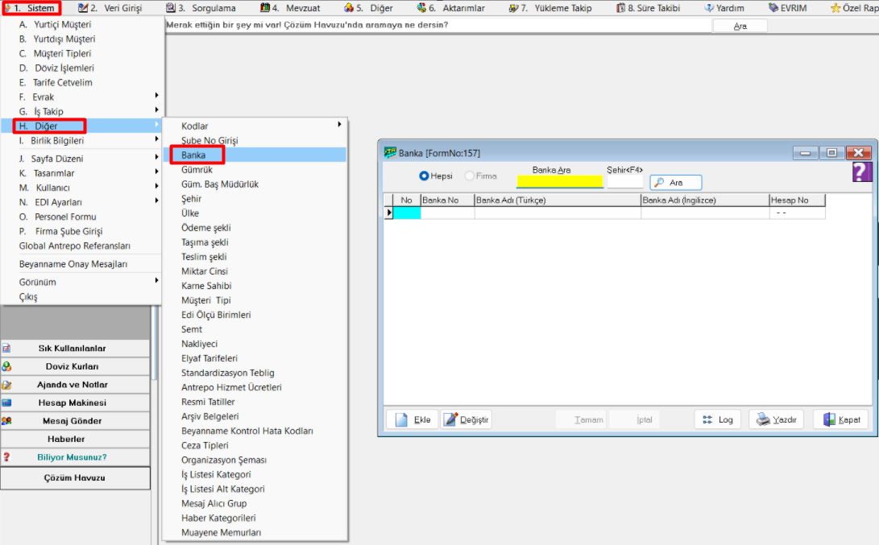
Task: Click the Haberler sidebar button
Action: tap(75, 439)
